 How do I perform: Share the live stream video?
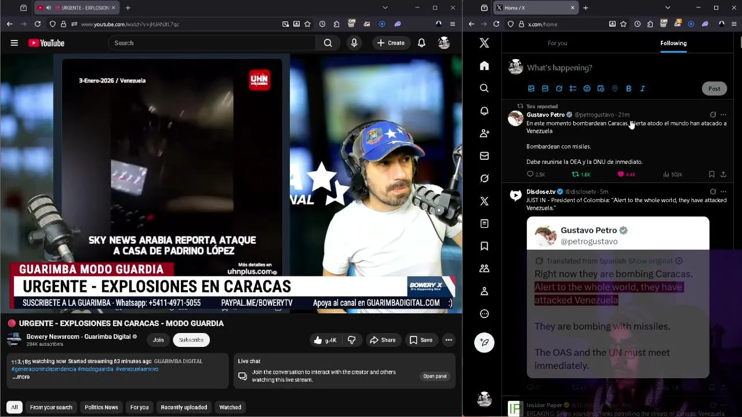click(x=383, y=340)
